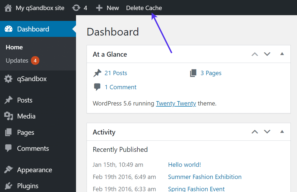Click Delete Cache in the admin bar
The image size is (297, 192).
pos(144,8)
